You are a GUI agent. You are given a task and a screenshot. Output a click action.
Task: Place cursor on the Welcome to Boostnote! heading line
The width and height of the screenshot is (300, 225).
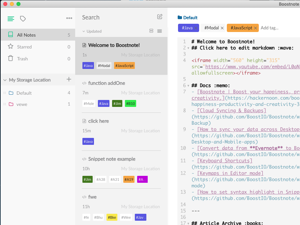pos(223,42)
